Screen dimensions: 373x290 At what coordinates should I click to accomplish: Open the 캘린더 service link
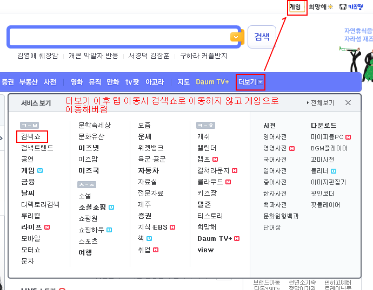207,148
